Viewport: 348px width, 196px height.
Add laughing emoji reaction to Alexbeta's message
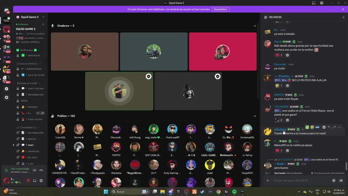(x=312, y=127)
